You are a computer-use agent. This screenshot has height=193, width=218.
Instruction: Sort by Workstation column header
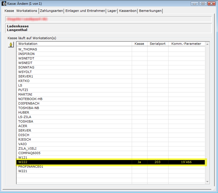pyautogui.click(x=74, y=44)
